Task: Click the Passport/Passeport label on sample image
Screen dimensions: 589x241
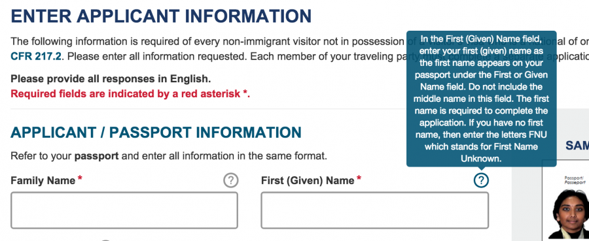Action: click(575, 180)
